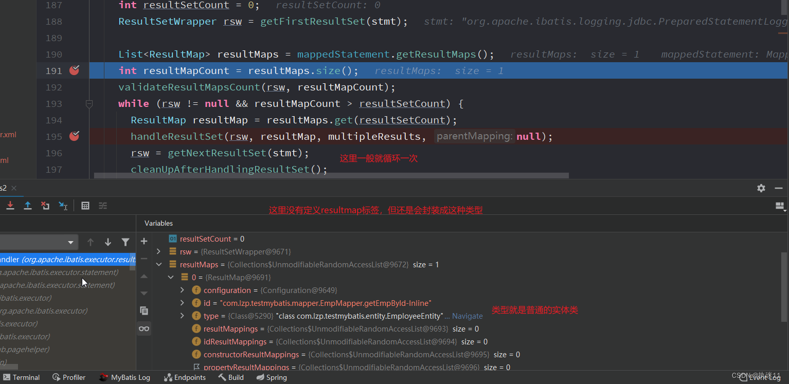Image resolution: width=789 pixels, height=384 pixels.
Task: Select the frame ending in ub.pagehelper)
Action: click(x=68, y=350)
